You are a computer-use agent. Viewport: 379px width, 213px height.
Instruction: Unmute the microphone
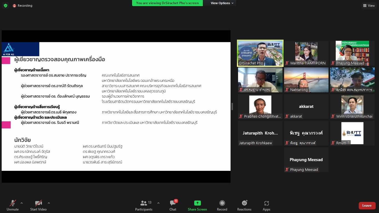13,206
